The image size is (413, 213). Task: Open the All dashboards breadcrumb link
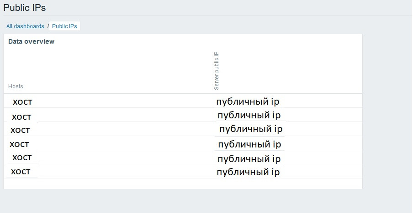click(x=25, y=26)
